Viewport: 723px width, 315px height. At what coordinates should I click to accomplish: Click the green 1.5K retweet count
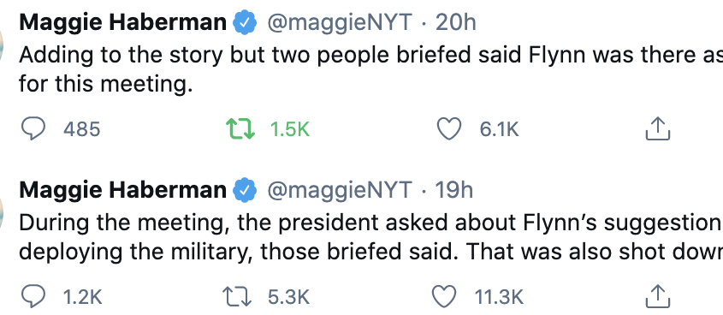click(290, 129)
